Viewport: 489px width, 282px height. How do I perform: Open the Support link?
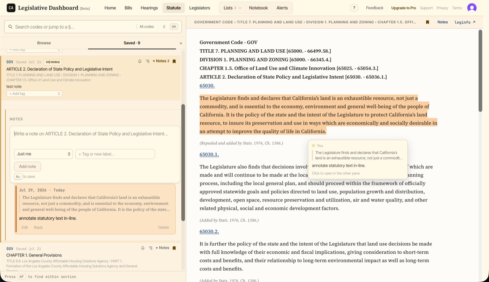click(x=426, y=8)
